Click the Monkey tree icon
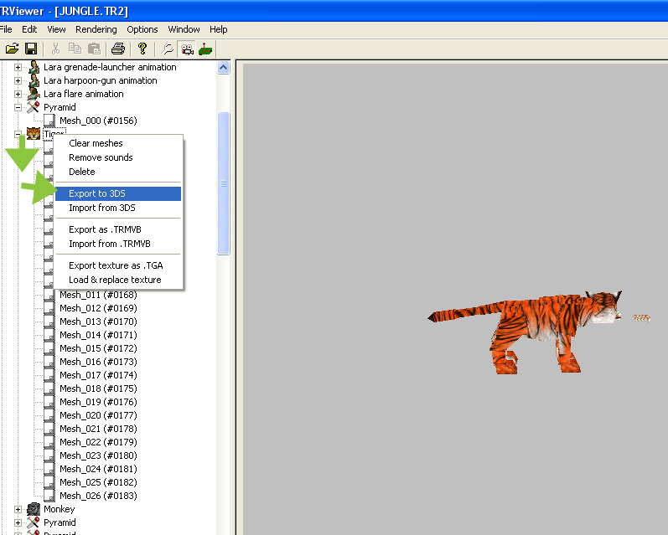668x535 pixels. (x=34, y=509)
